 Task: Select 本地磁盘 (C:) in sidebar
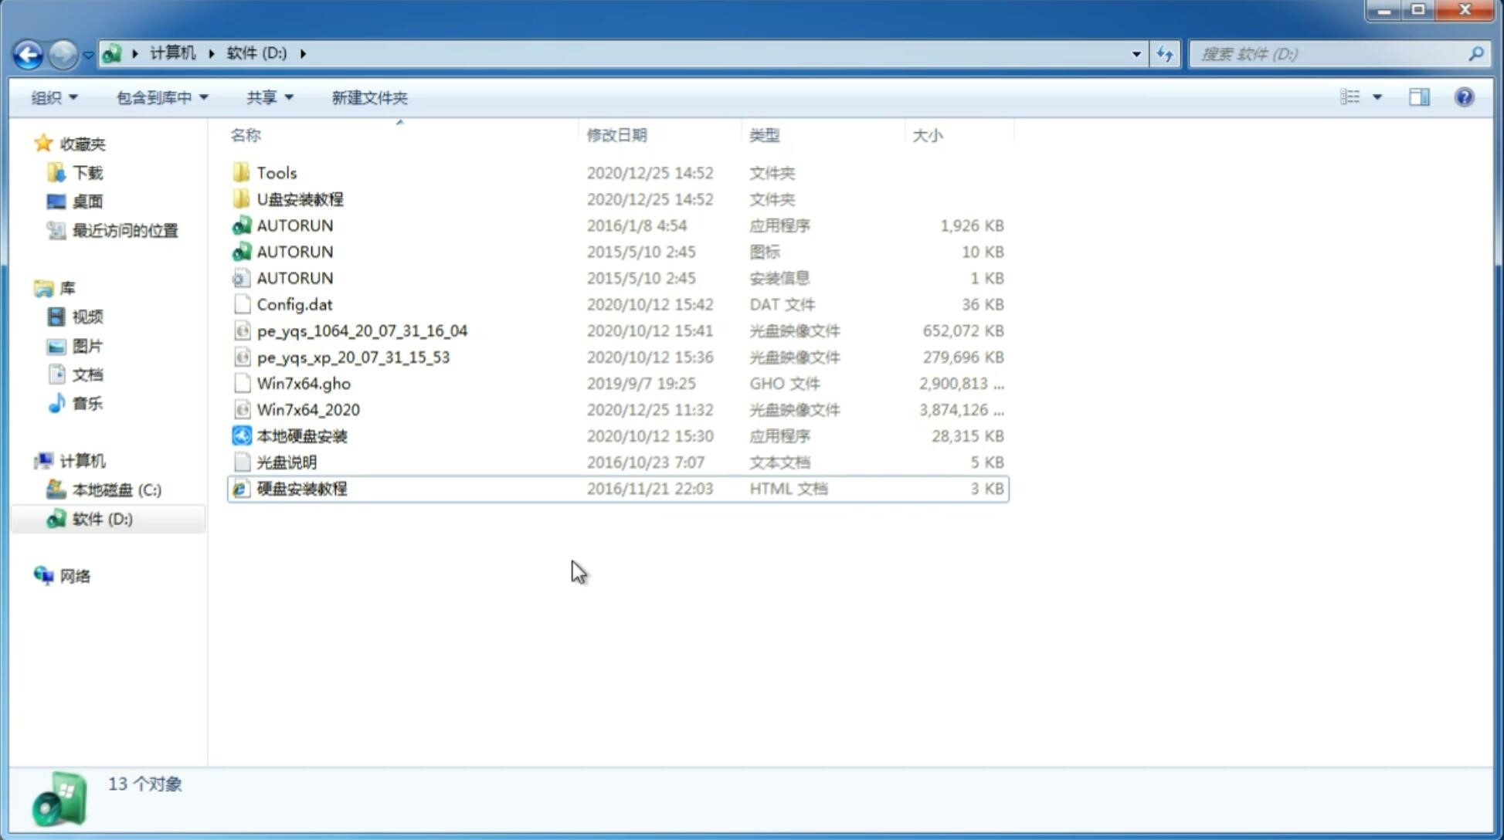click(116, 490)
